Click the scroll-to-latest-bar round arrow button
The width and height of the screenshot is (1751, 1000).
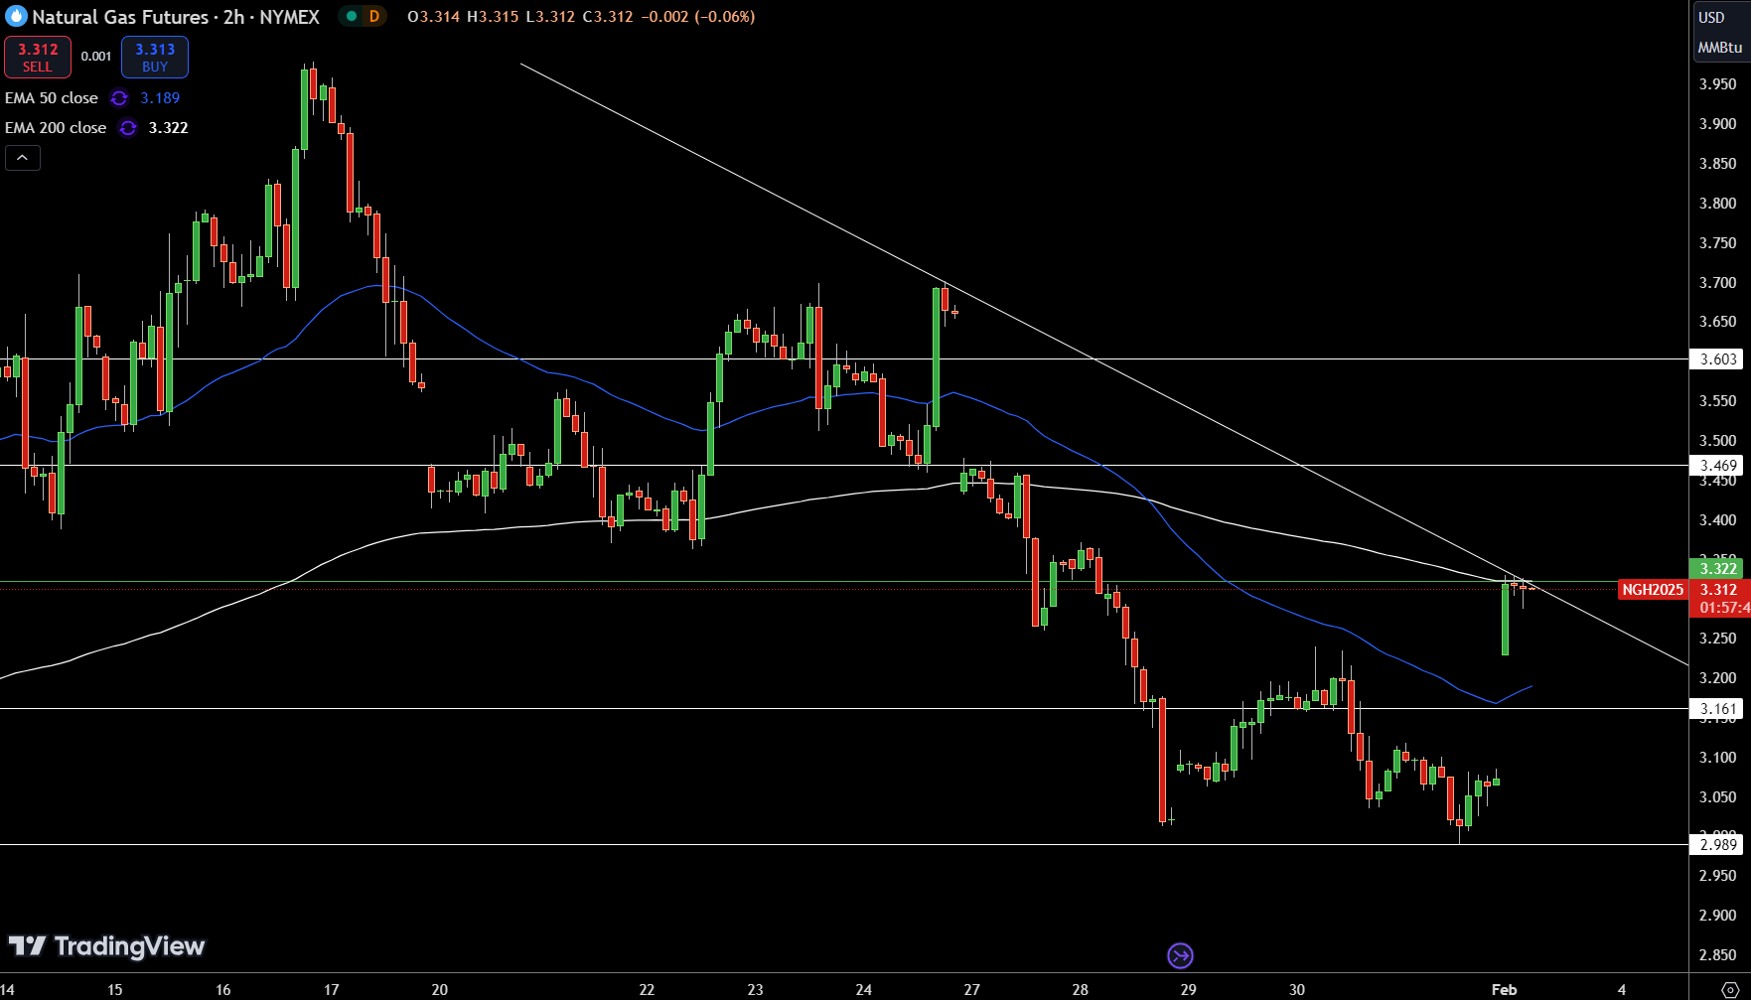pos(1180,956)
